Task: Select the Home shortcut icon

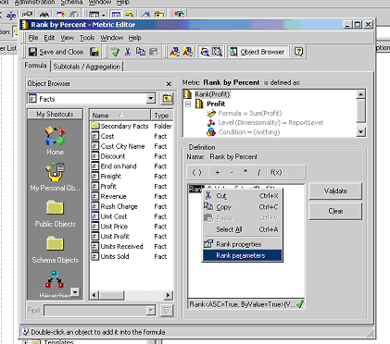Action: point(55,141)
